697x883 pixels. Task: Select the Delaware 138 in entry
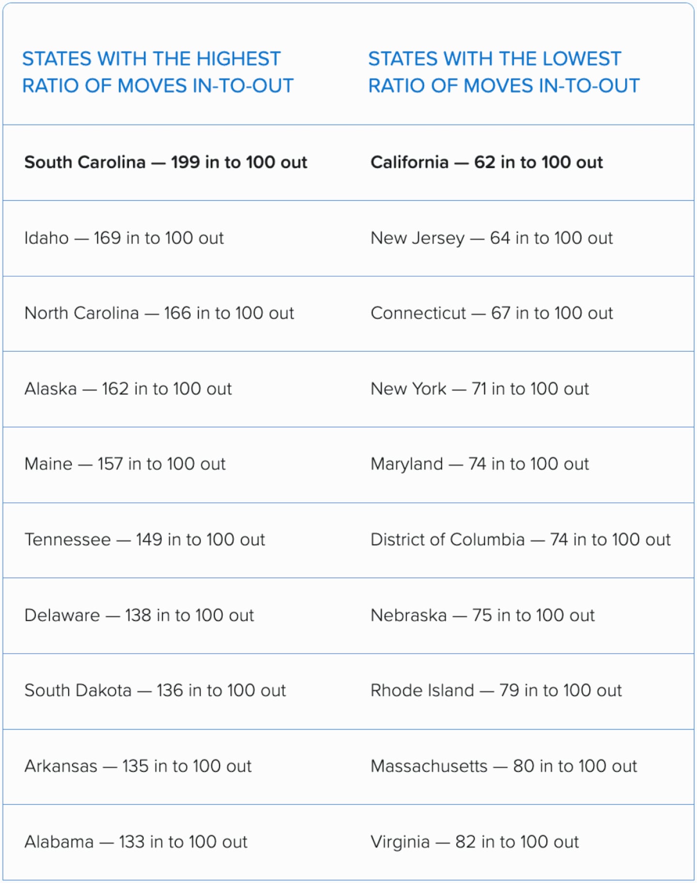pos(139,615)
